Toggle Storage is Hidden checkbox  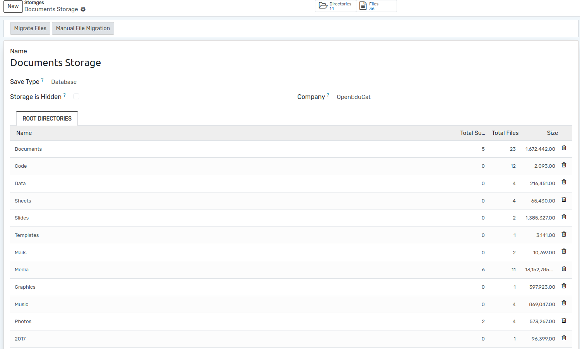[x=77, y=97]
